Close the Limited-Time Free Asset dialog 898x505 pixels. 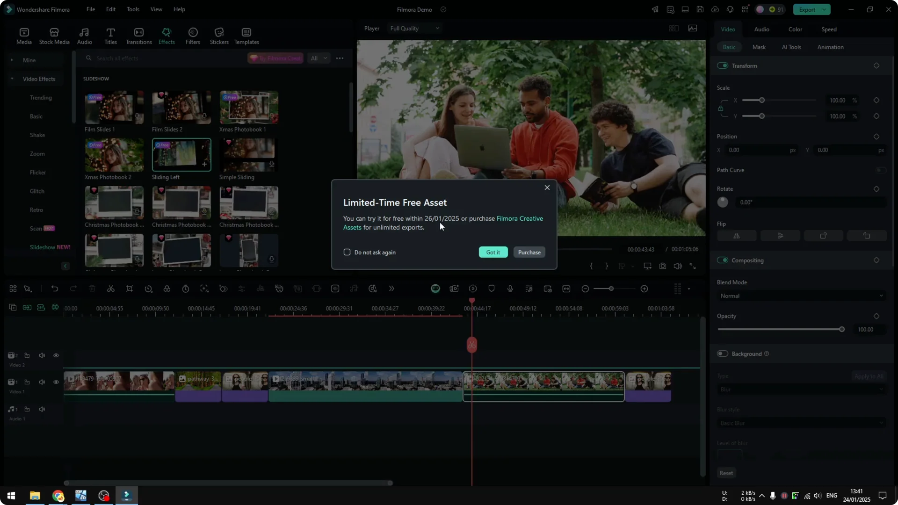click(547, 188)
